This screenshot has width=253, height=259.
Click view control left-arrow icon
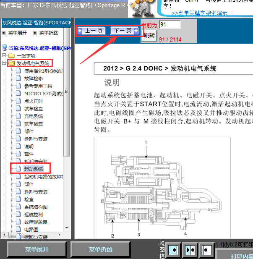click(207, 250)
